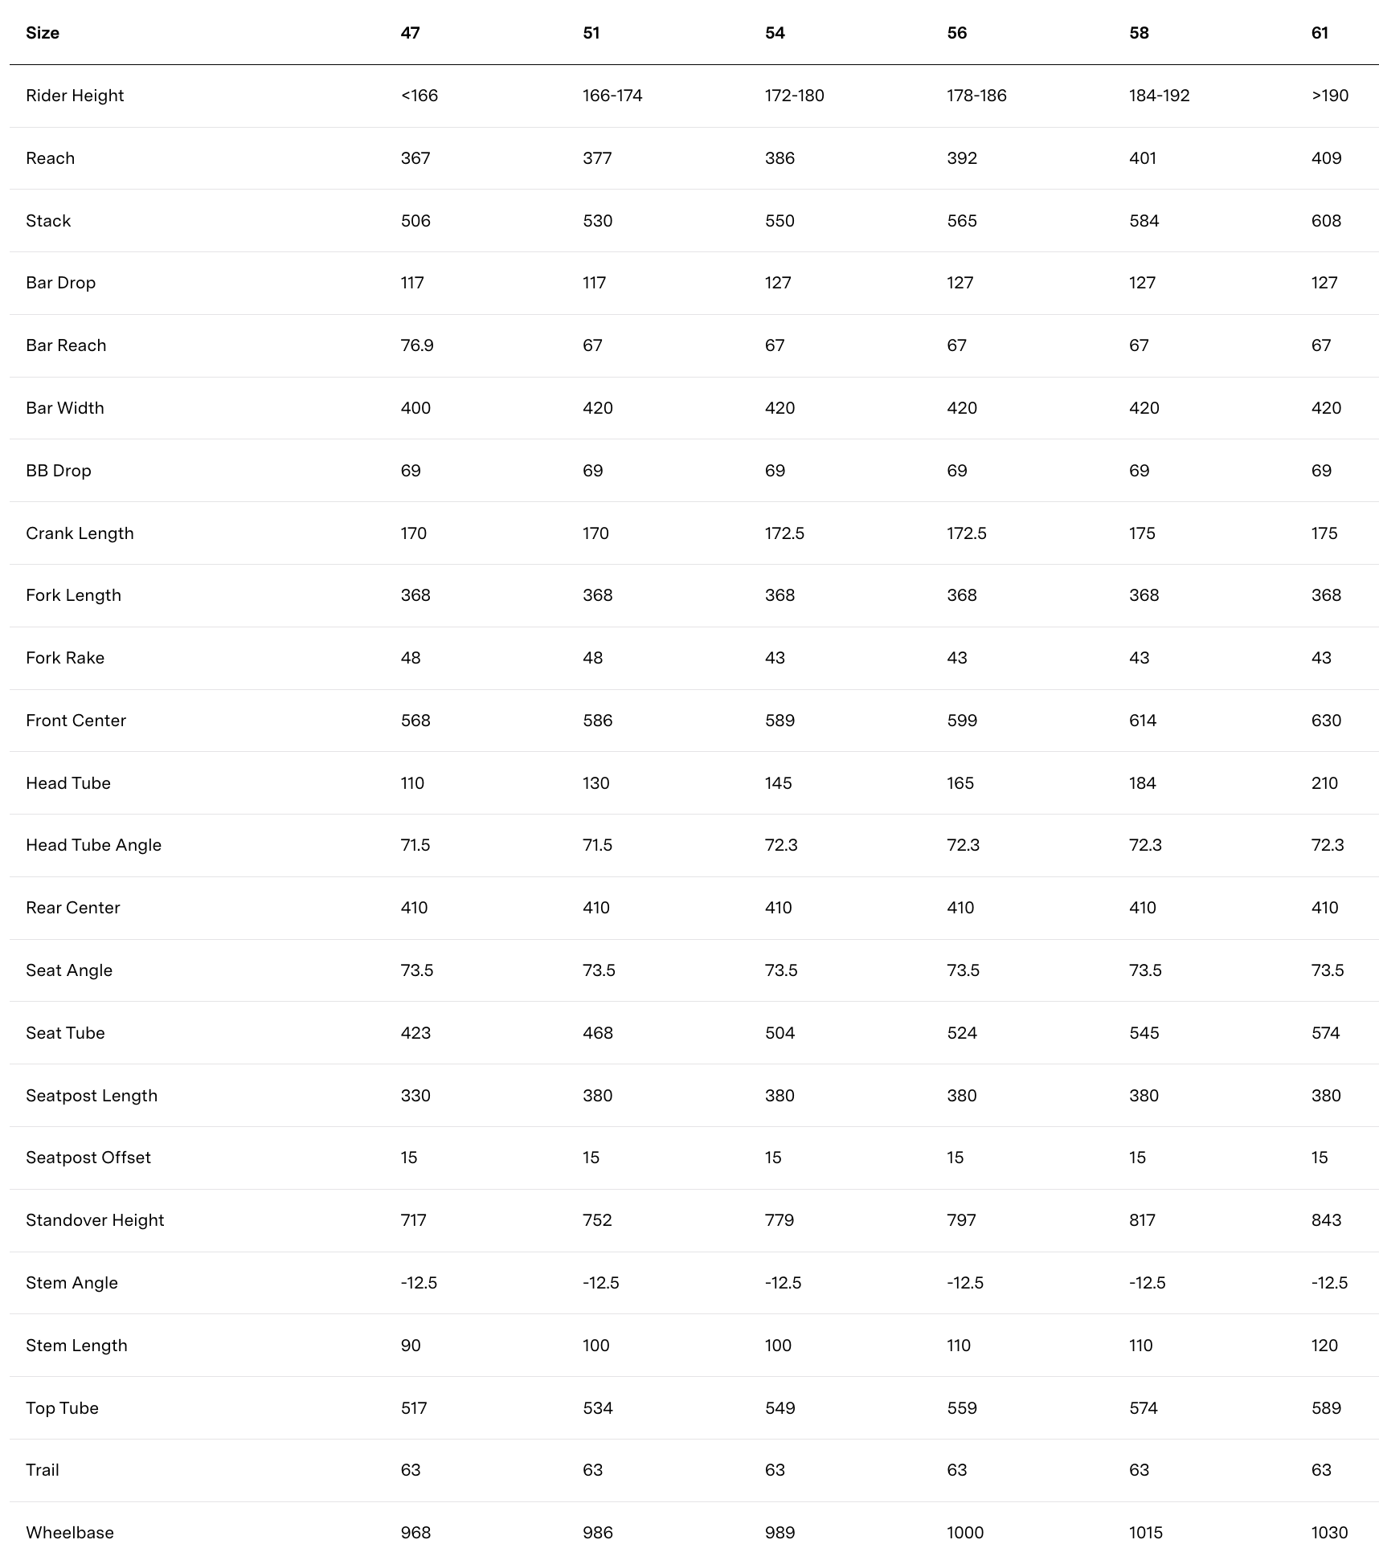Click the Rider Height row label
This screenshot has height=1552, width=1379.
coord(75,96)
